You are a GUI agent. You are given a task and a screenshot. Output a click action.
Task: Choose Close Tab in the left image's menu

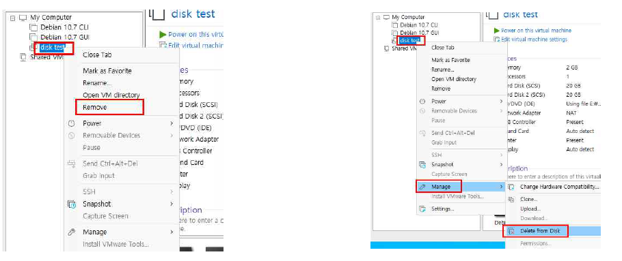pyautogui.click(x=97, y=55)
